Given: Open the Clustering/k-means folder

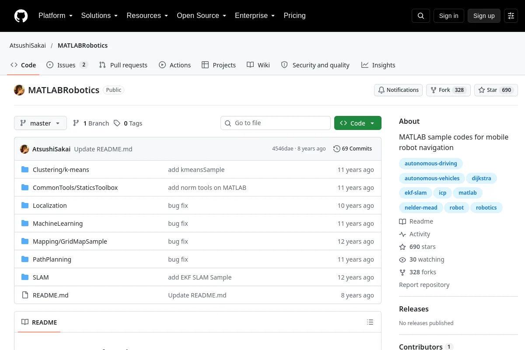Looking at the screenshot, I should (x=61, y=170).
